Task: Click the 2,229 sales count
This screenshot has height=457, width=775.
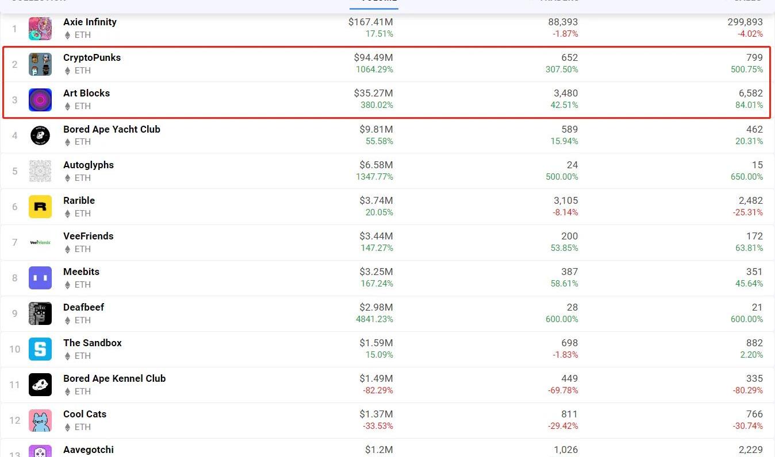Action: 750,450
